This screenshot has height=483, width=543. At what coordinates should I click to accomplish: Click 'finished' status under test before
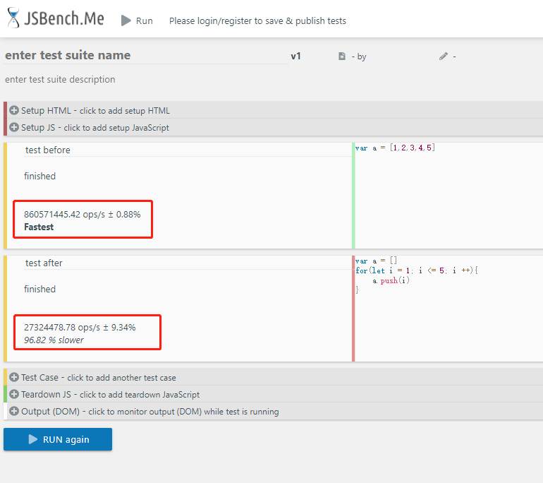(x=39, y=176)
